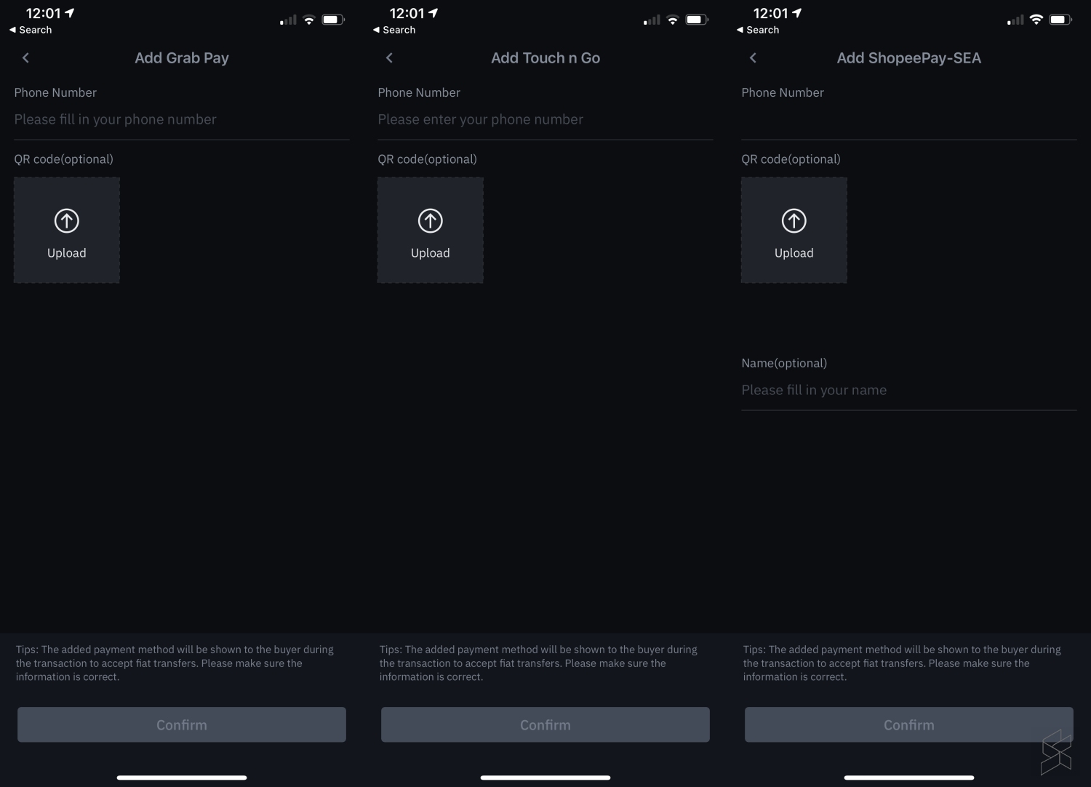Tap the watermark logo at bottom right corner

(1056, 752)
